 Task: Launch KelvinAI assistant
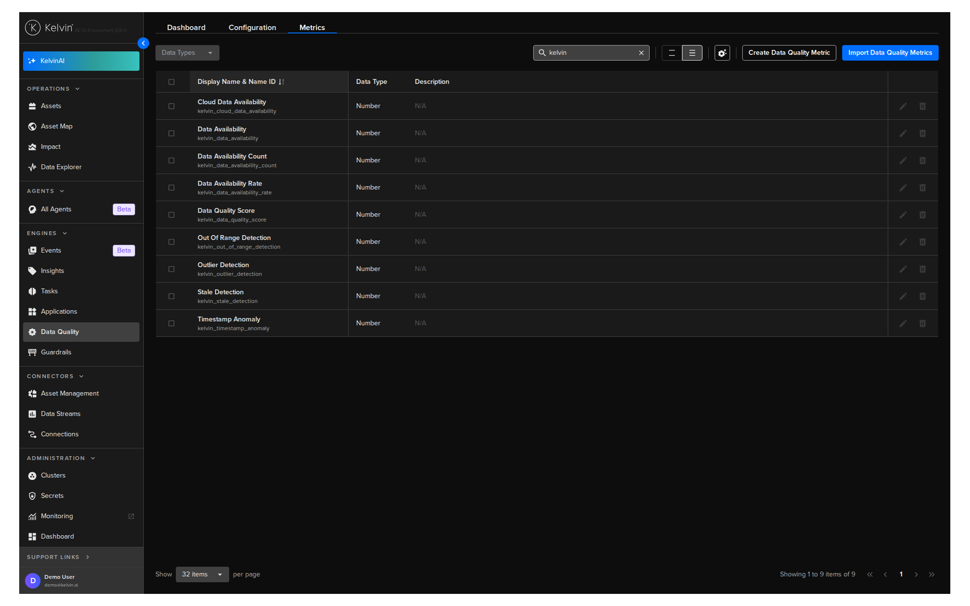pos(81,61)
